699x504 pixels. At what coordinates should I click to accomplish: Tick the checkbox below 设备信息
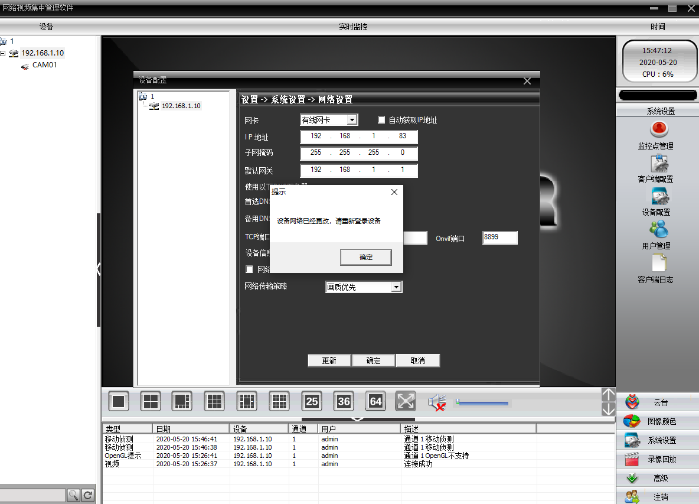pos(249,269)
